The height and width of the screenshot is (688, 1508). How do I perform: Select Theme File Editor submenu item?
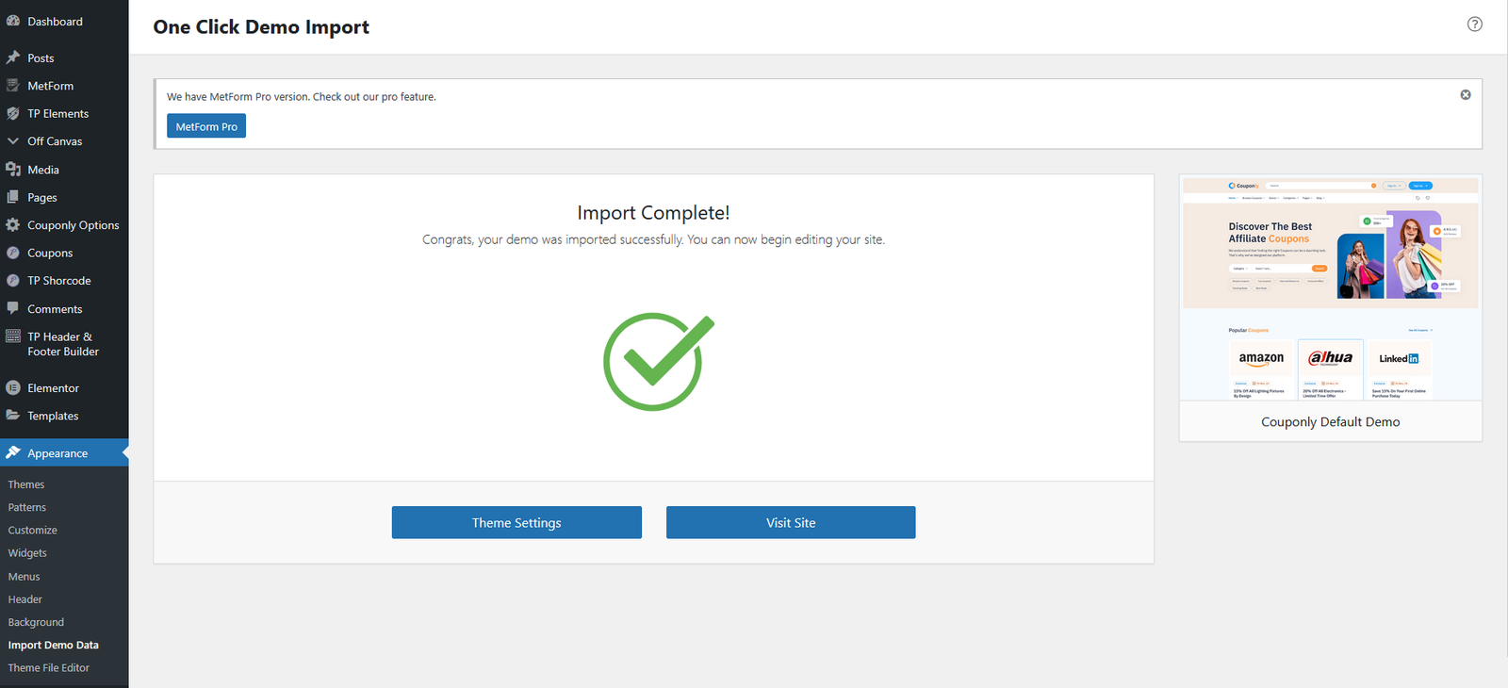pos(49,668)
